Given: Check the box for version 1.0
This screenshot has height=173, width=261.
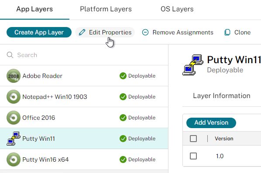Looking at the screenshot, I should click(x=193, y=156).
